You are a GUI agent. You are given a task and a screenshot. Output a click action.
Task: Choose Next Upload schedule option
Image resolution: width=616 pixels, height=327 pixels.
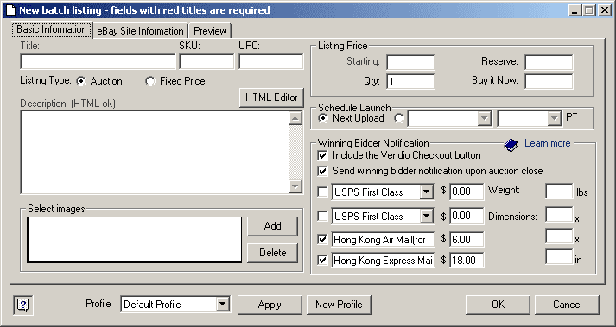pyautogui.click(x=323, y=118)
